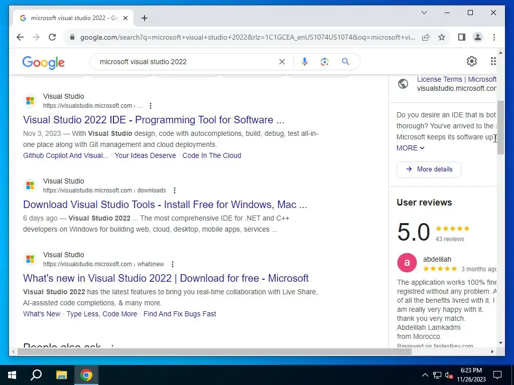Click the Chrome taskbar icon

point(86,375)
